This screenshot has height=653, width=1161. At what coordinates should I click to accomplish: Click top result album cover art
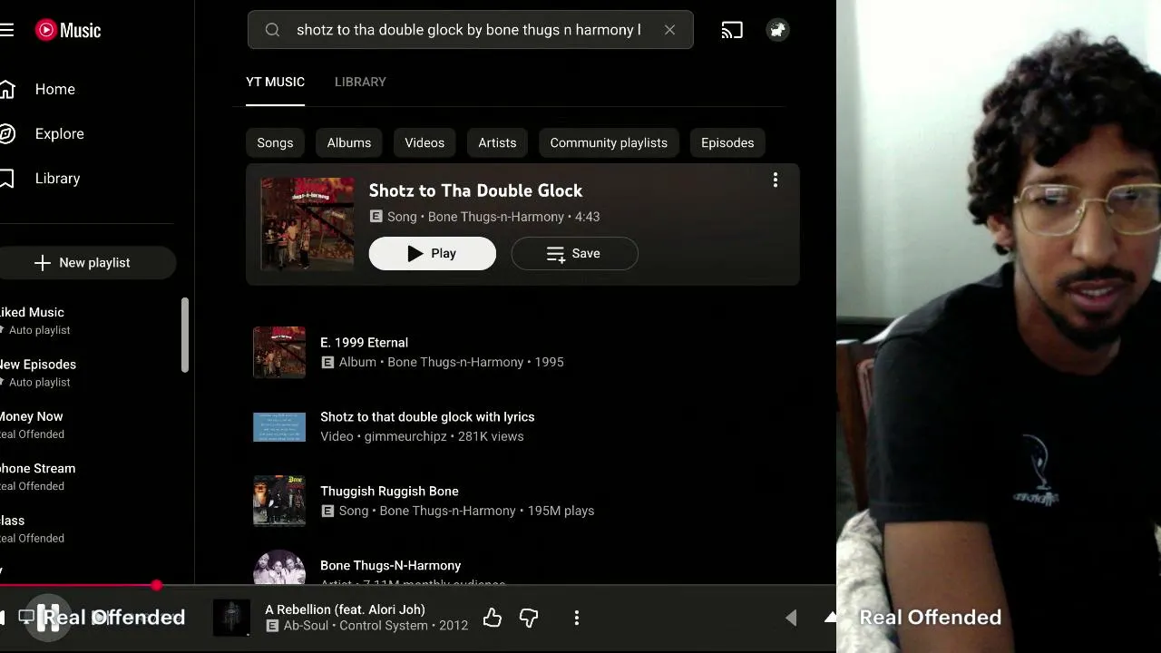coord(307,224)
